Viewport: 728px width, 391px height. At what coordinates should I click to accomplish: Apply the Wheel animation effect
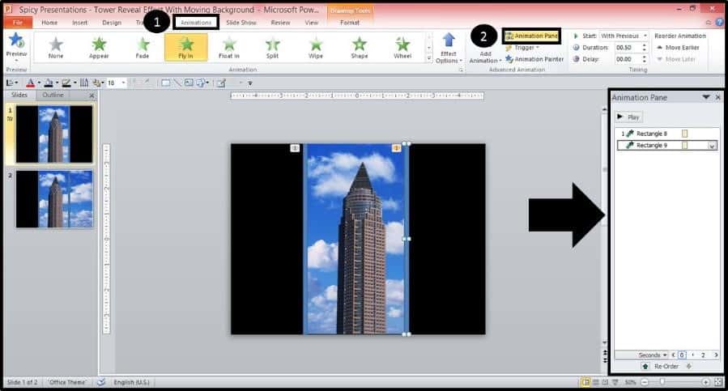[x=402, y=48]
